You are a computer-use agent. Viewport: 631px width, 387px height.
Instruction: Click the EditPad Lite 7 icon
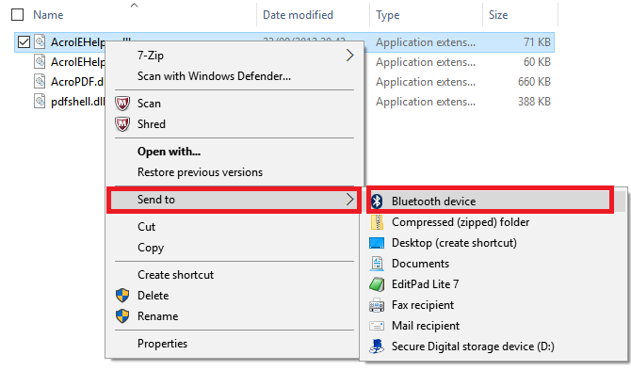(377, 284)
